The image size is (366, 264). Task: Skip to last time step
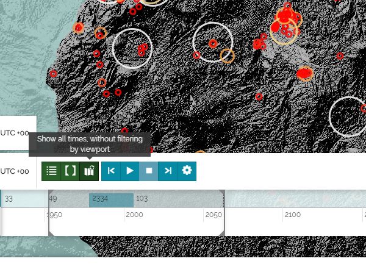(168, 171)
